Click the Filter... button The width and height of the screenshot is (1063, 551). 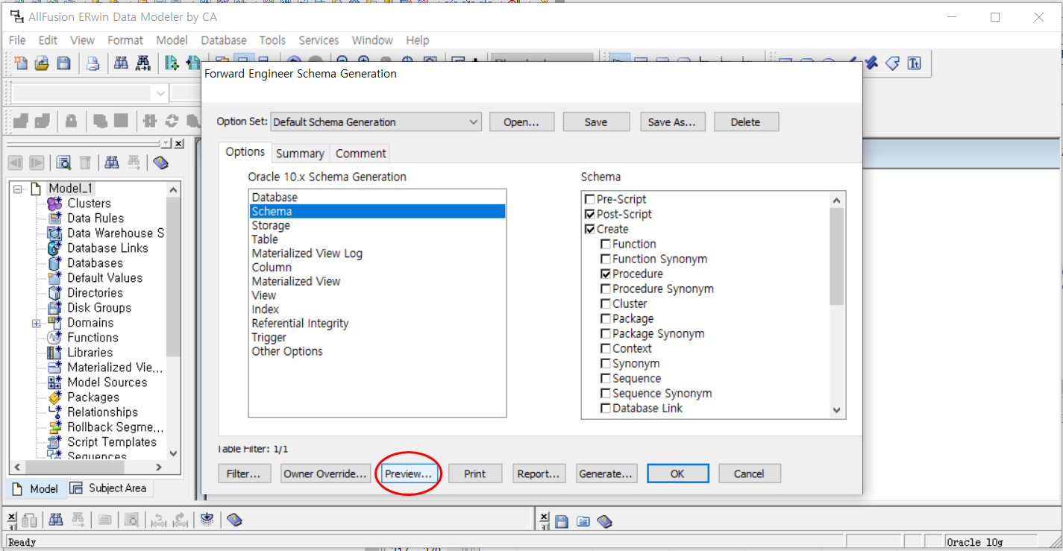(x=243, y=473)
